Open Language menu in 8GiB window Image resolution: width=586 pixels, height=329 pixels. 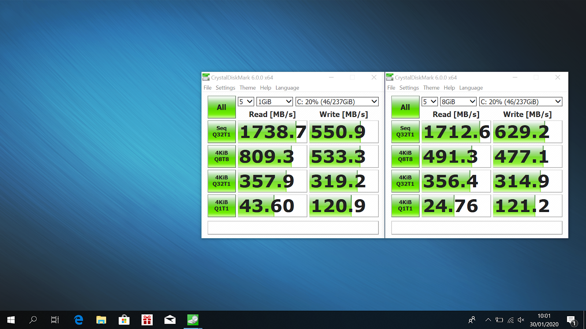point(471,88)
